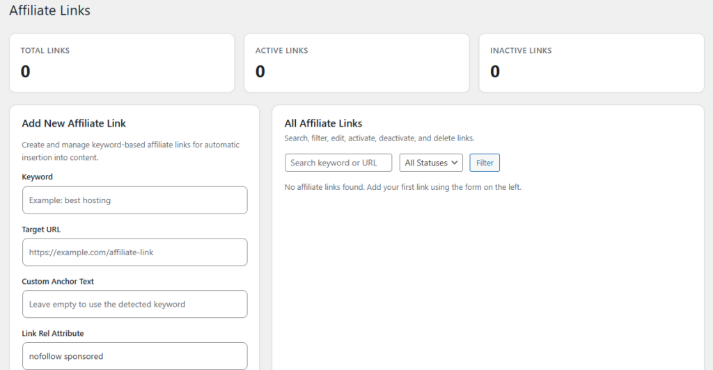Click the All Affiliate Links heading
713x370 pixels.
click(x=323, y=124)
